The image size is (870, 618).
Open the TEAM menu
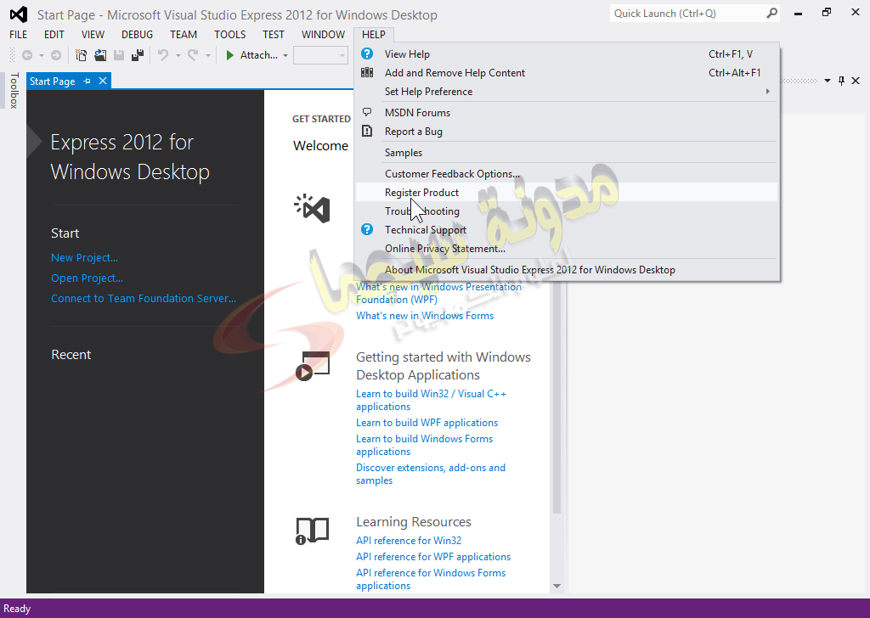point(184,34)
